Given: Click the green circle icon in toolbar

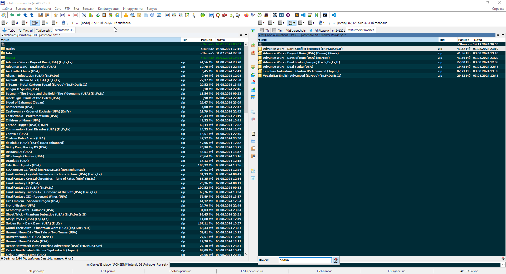Looking at the screenshot, I should (x=203, y=15).
